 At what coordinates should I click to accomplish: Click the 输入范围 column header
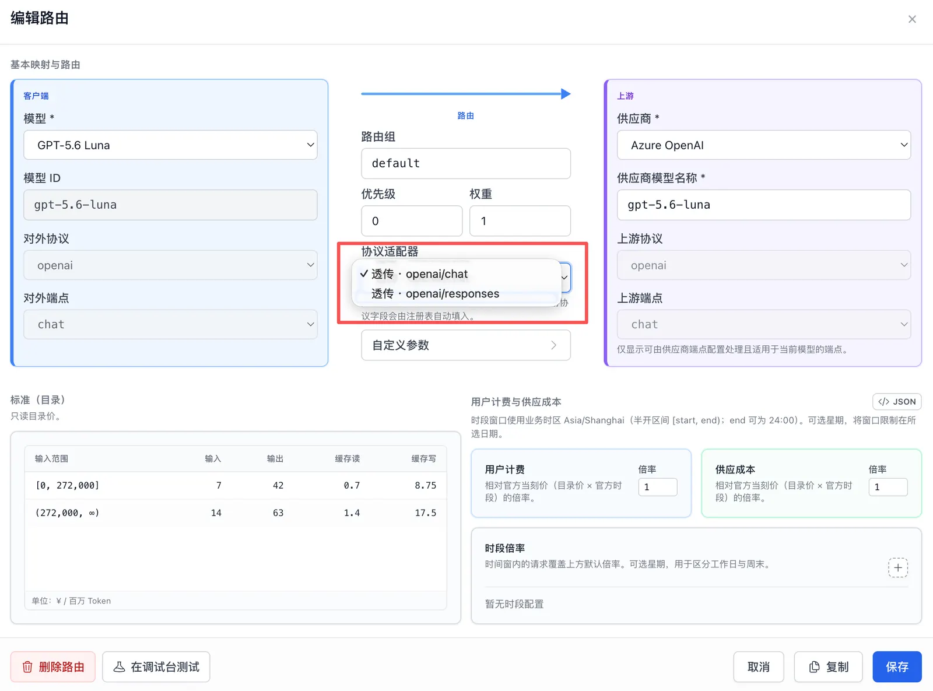51,459
